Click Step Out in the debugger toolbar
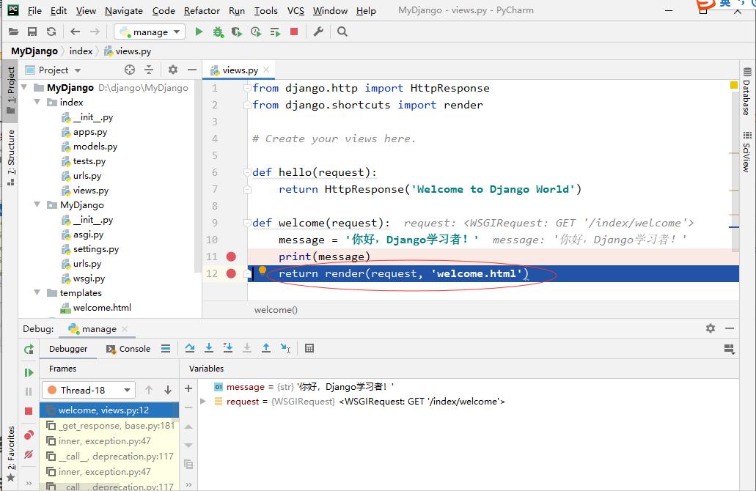The image size is (756, 491). coord(266,348)
